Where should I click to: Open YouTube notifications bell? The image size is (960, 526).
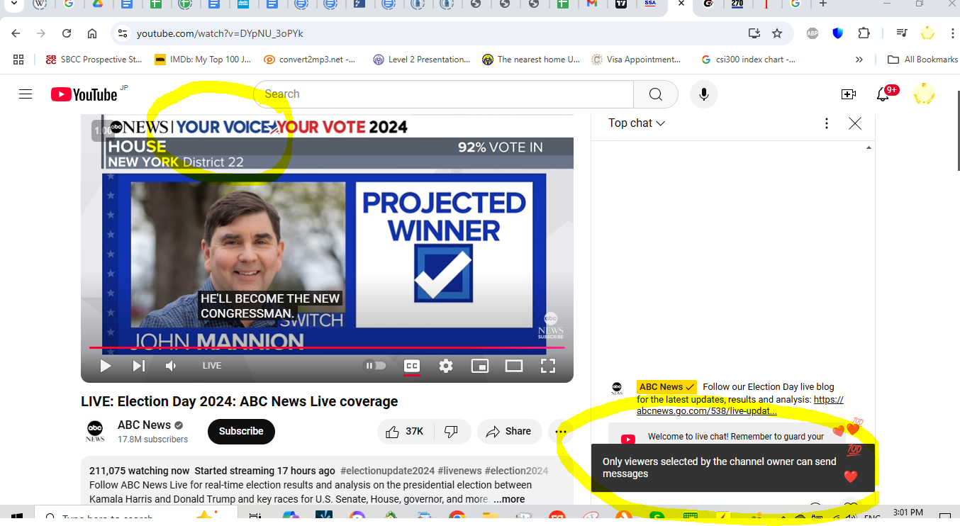[883, 94]
